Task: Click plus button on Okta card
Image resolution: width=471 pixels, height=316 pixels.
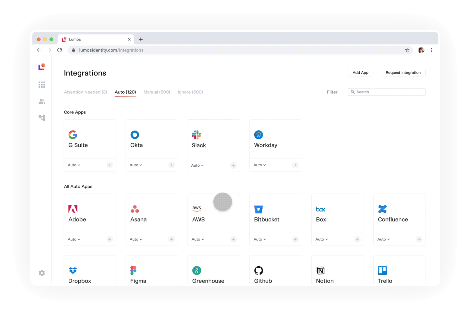Action: 172,165
